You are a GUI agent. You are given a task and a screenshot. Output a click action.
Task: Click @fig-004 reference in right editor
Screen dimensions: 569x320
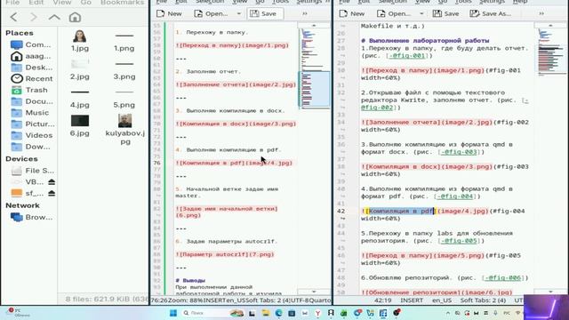point(456,196)
